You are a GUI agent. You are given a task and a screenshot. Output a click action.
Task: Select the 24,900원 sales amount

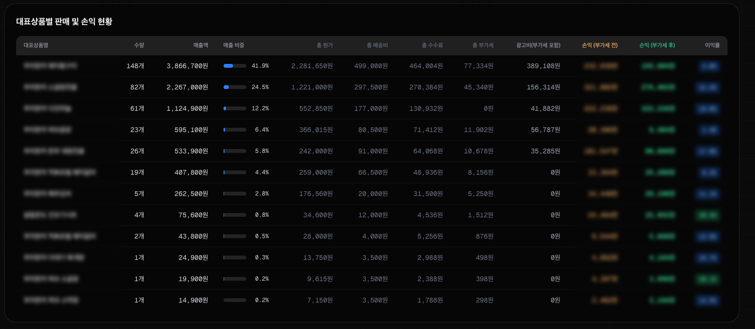[193, 258]
